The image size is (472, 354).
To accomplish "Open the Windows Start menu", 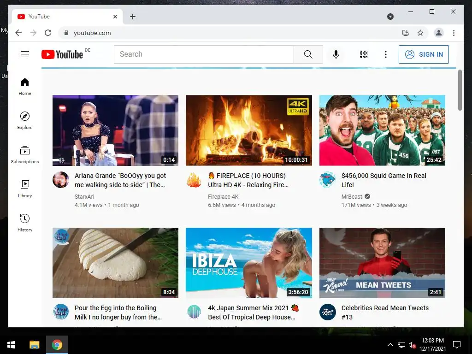I will pos(11,345).
